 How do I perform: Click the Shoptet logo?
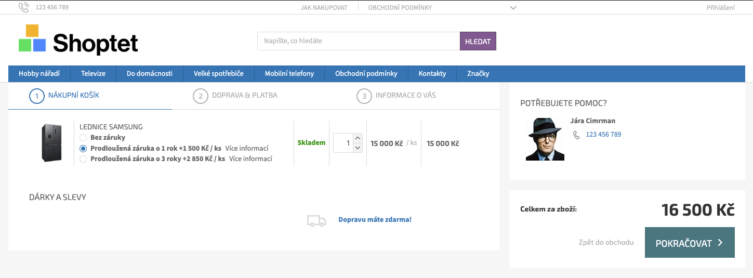pyautogui.click(x=78, y=40)
